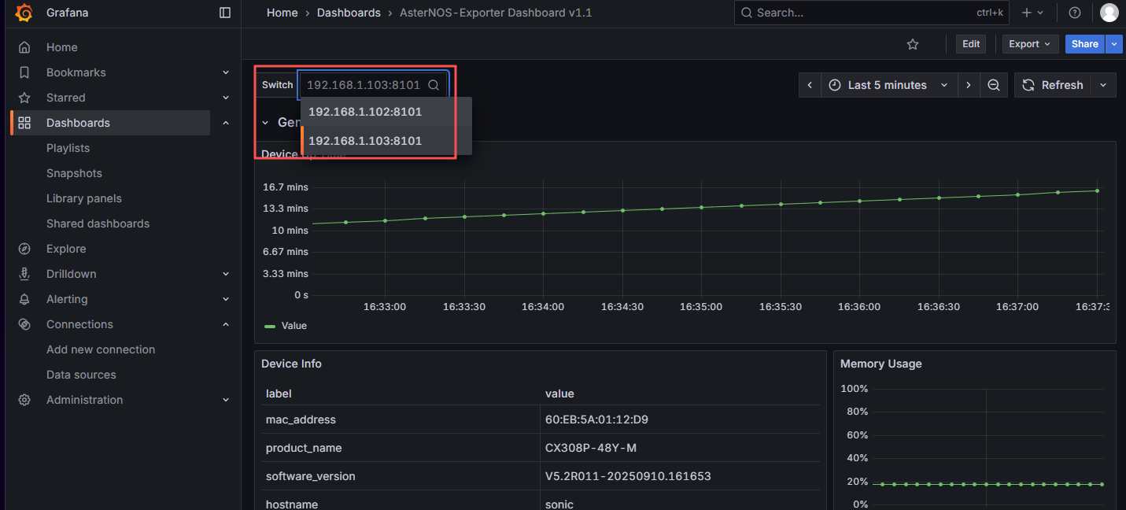Collapse the General row chevron
Viewport: 1126px width, 510px height.
(265, 123)
